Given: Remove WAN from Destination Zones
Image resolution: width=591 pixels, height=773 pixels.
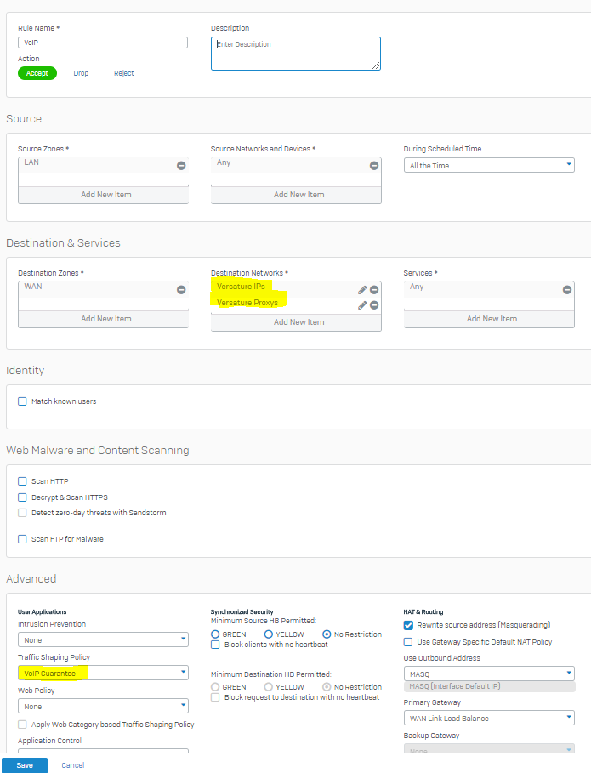Looking at the screenshot, I should point(181,290).
